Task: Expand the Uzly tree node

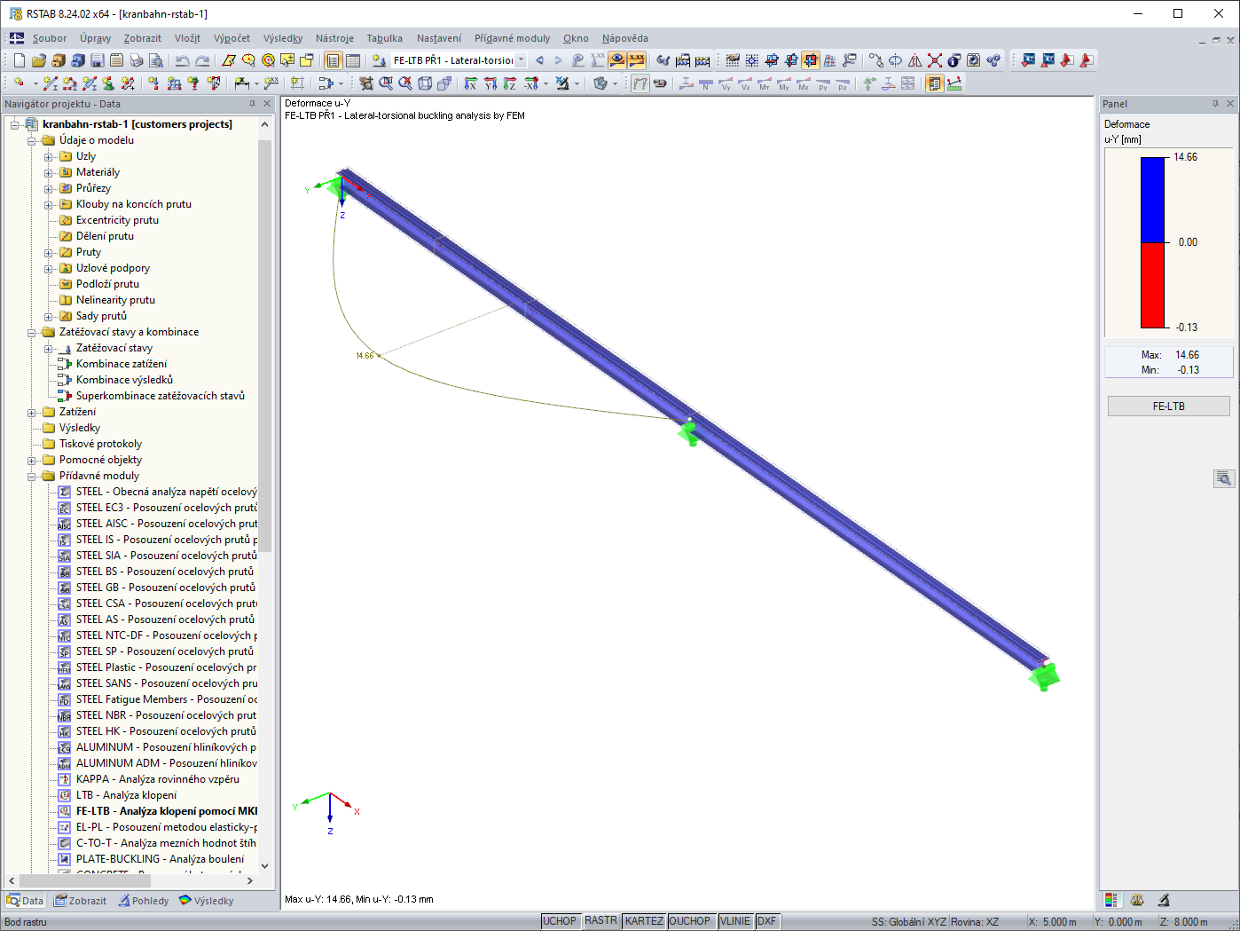Action: 49,157
